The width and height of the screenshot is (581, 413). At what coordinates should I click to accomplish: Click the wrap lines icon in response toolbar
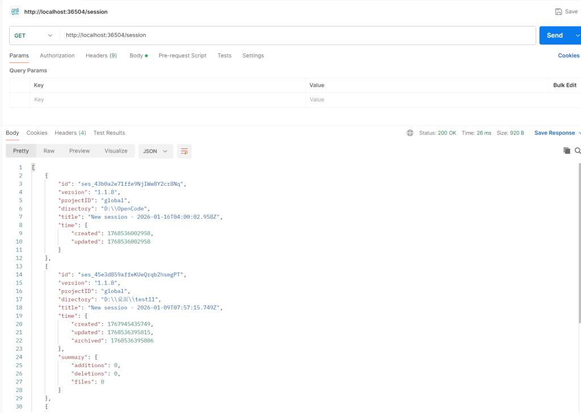coord(184,151)
